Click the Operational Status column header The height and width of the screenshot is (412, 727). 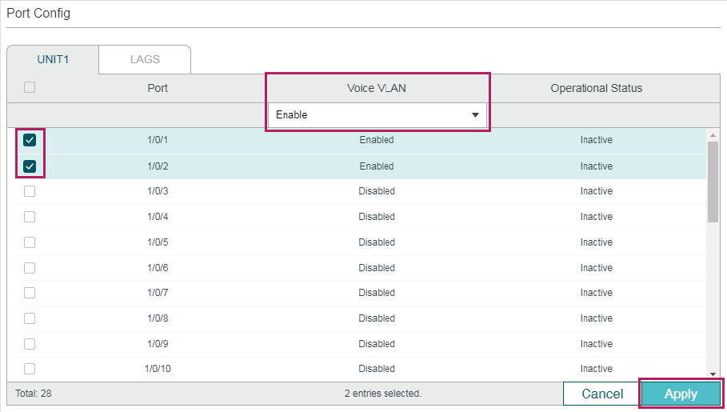597,88
